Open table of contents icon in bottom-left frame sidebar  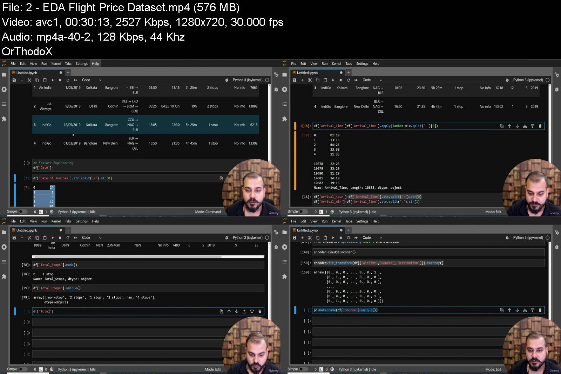tap(4, 262)
